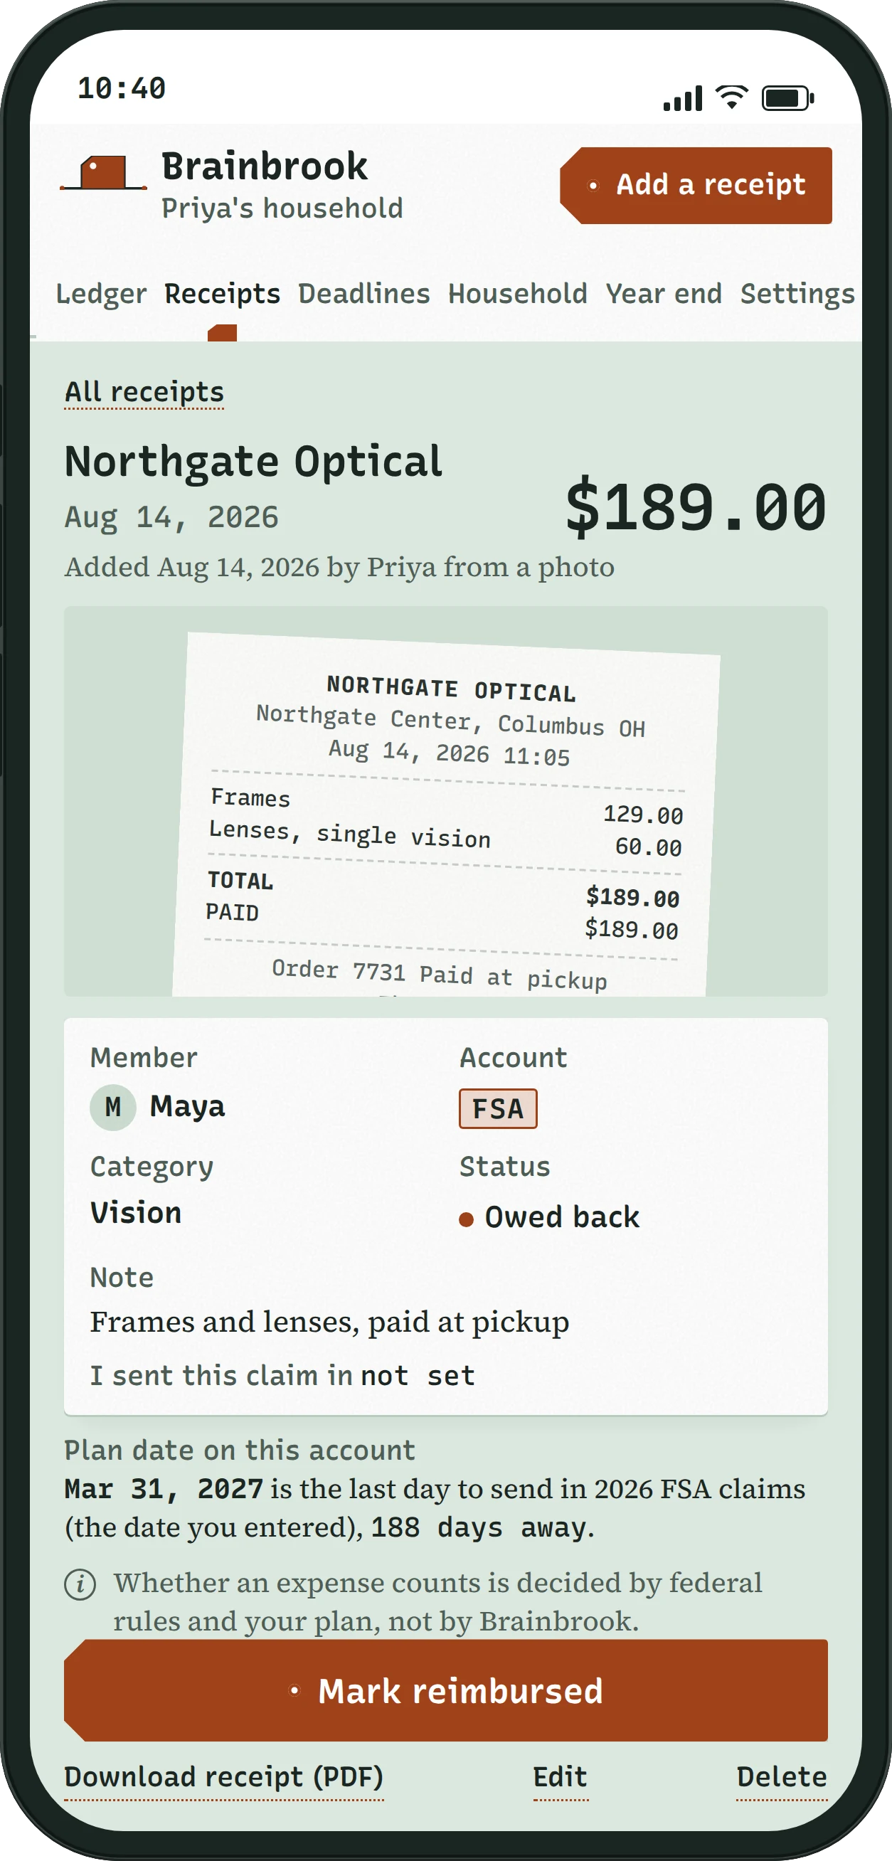The image size is (892, 1861).
Task: Click the Add a receipt button
Action: [696, 185]
